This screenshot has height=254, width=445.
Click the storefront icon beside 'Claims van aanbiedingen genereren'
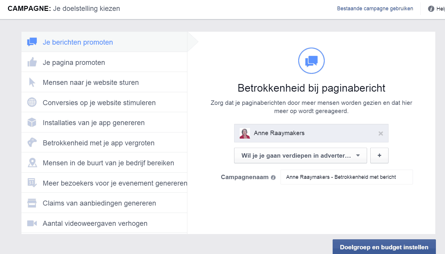(32, 203)
